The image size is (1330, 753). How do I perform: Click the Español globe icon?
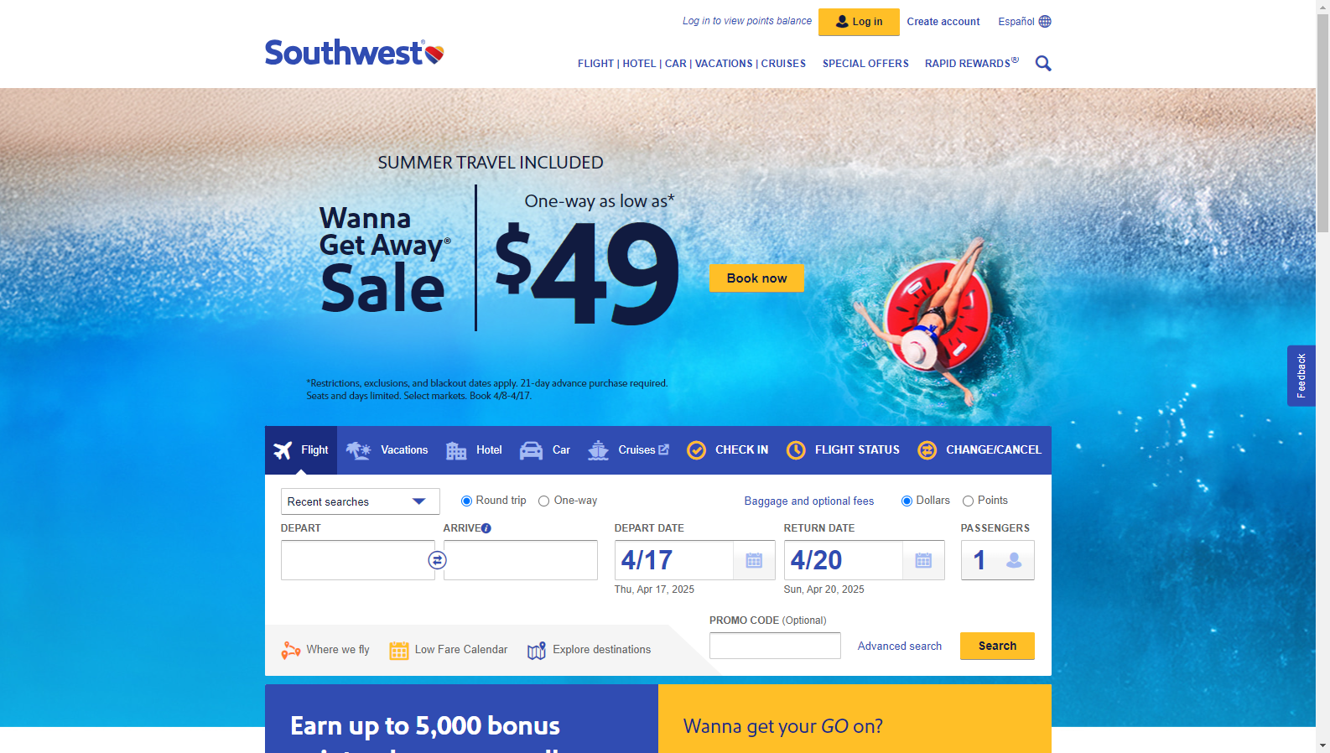tap(1045, 22)
